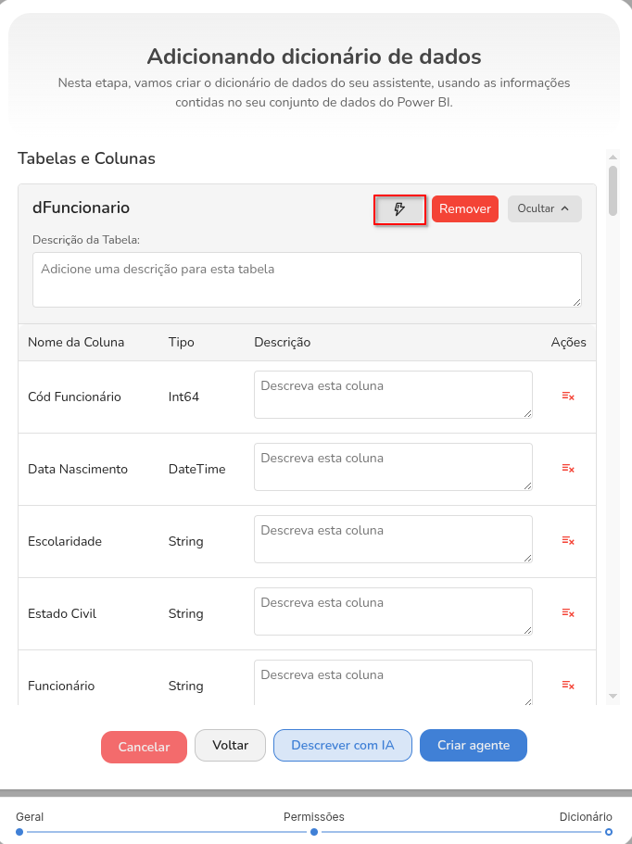Viewport: 632px width, 844px height.
Task: Click the Cancelar button
Action: (x=144, y=747)
